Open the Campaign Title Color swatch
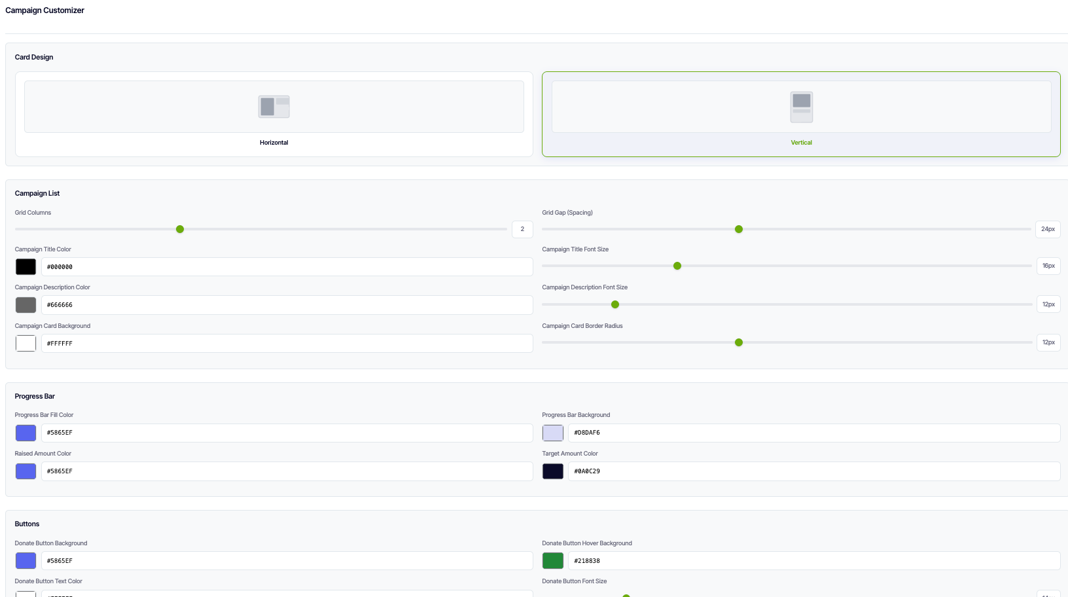Image resolution: width=1068 pixels, height=597 pixels. coord(26,266)
